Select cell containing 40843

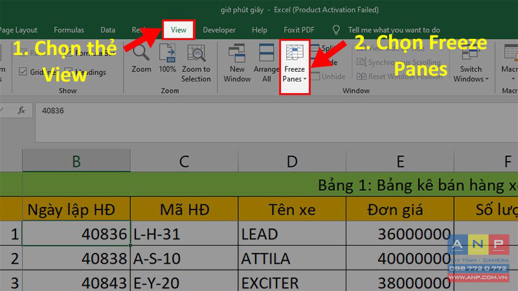point(76,281)
